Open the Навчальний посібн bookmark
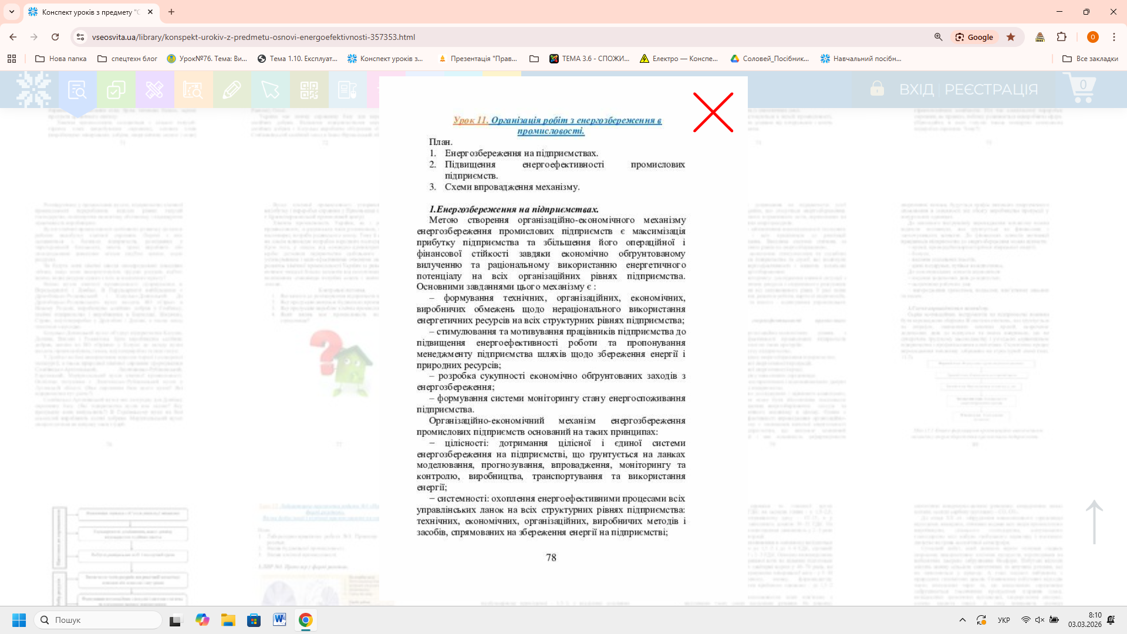Screen dimensions: 1127x634 pyautogui.click(x=861, y=59)
